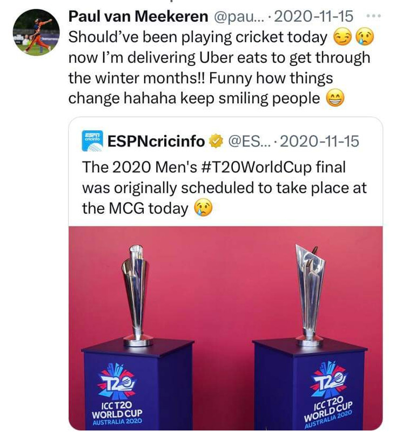This screenshot has width=396, height=432.
Task: Click the crying face emoji after 'today'
Action: pyautogui.click(x=365, y=37)
